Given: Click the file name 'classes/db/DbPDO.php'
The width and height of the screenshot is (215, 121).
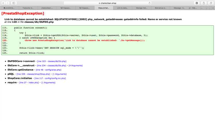Looking at the screenshot, I should [x=39, y=22].
